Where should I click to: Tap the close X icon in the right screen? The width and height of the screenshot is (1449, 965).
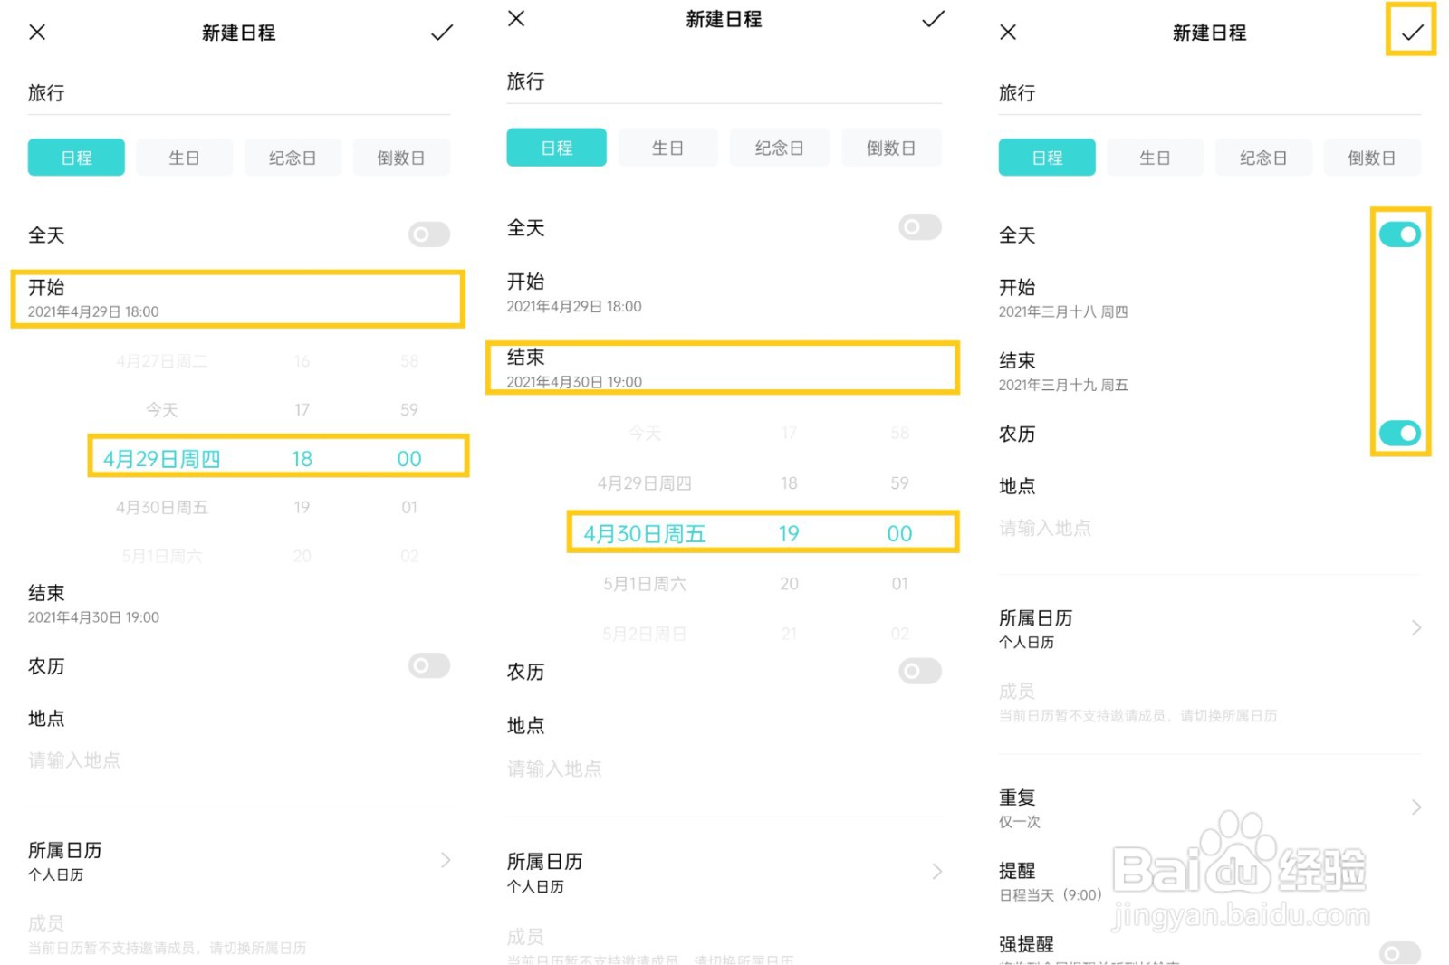point(1008,33)
